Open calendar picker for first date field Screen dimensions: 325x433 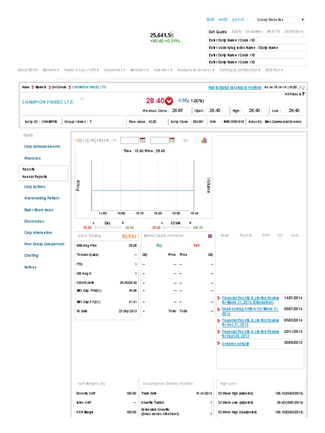tap(143, 140)
